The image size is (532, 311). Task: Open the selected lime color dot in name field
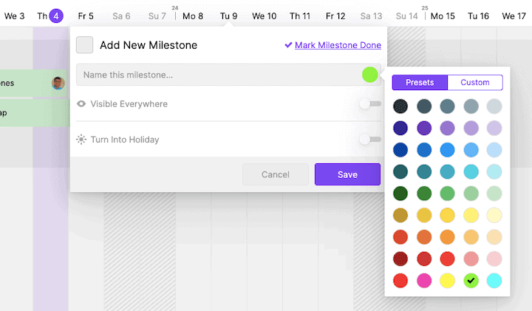[370, 75]
